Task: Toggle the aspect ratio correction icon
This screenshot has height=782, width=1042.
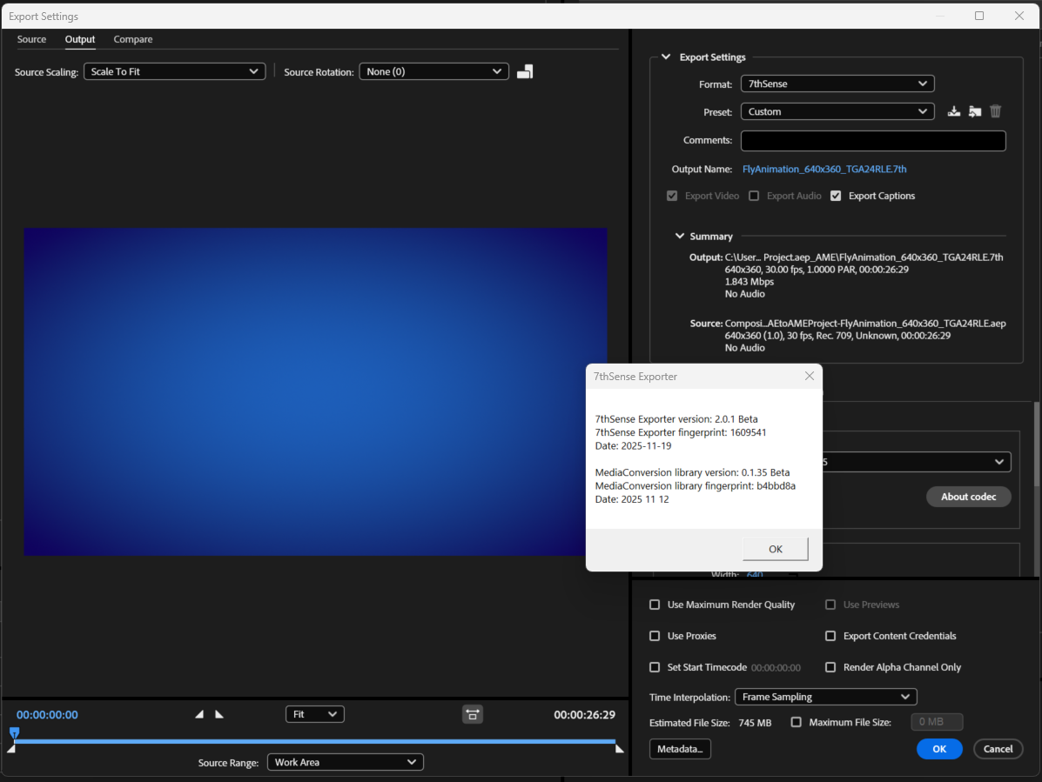Action: [472, 714]
